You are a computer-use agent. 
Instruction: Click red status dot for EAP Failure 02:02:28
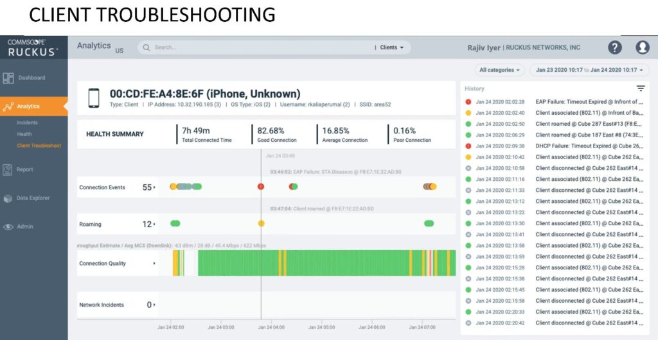pos(468,102)
